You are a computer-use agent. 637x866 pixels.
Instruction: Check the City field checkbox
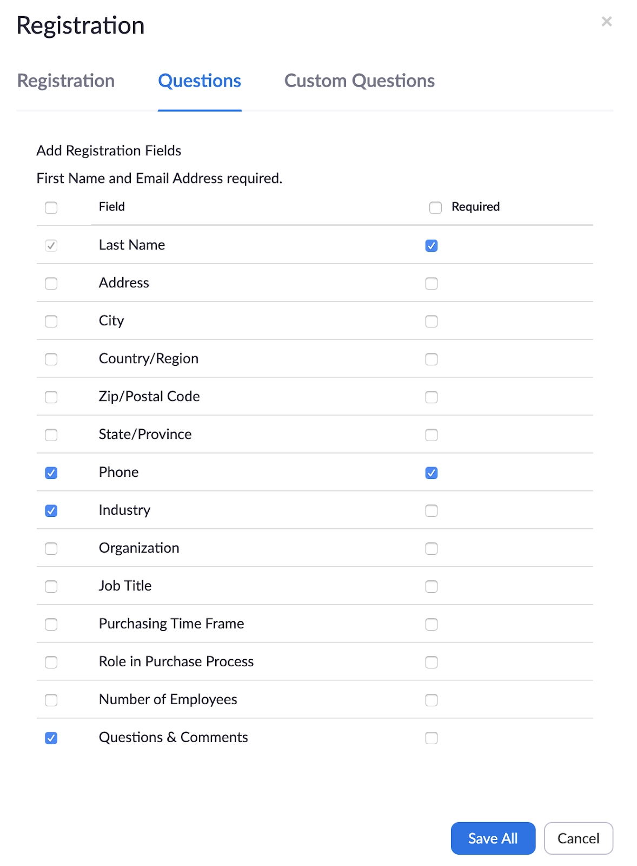coord(51,322)
